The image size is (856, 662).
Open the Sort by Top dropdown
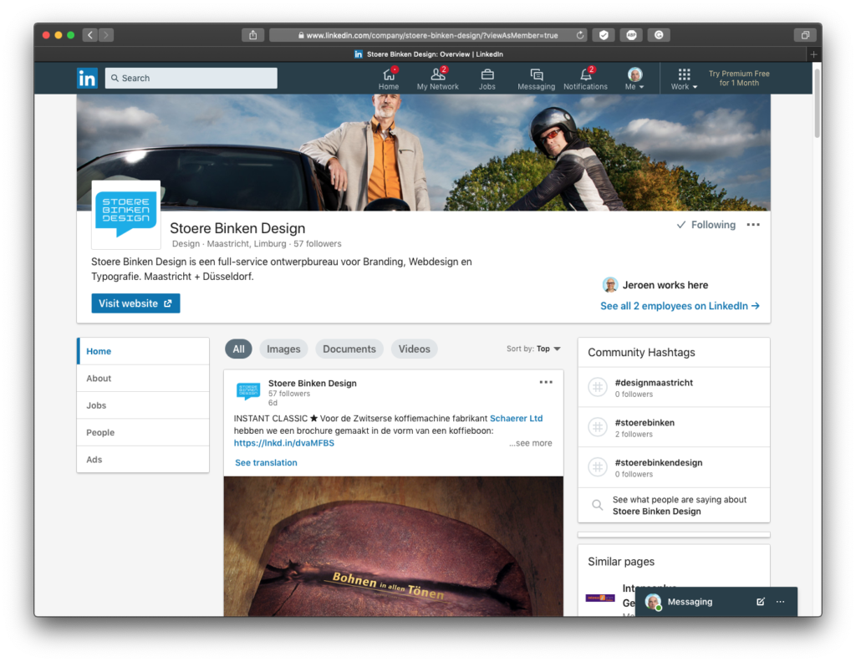coord(533,349)
